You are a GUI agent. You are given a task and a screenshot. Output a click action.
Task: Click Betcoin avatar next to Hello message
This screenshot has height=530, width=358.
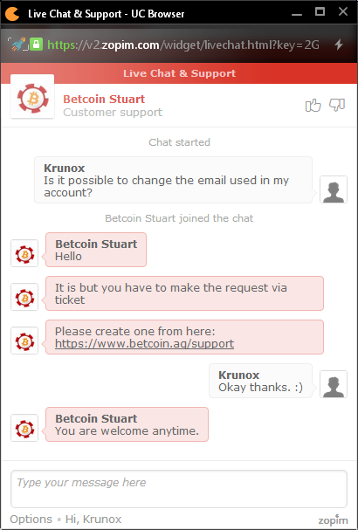pyautogui.click(x=24, y=253)
